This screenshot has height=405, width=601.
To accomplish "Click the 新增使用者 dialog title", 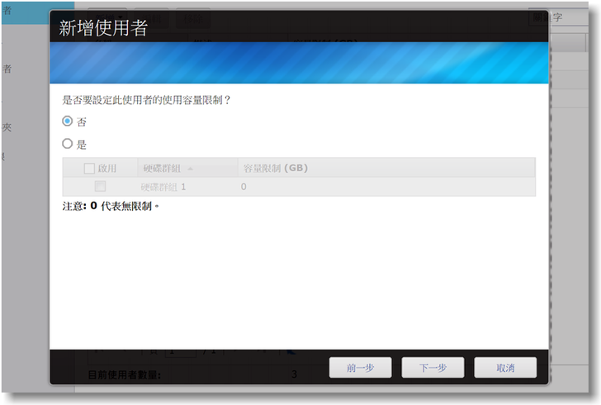I will tap(103, 28).
